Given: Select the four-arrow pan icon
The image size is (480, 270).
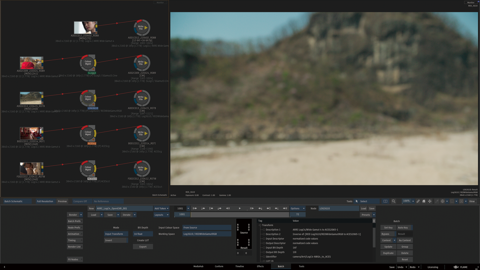Looking at the screenshot, I should point(430,201).
